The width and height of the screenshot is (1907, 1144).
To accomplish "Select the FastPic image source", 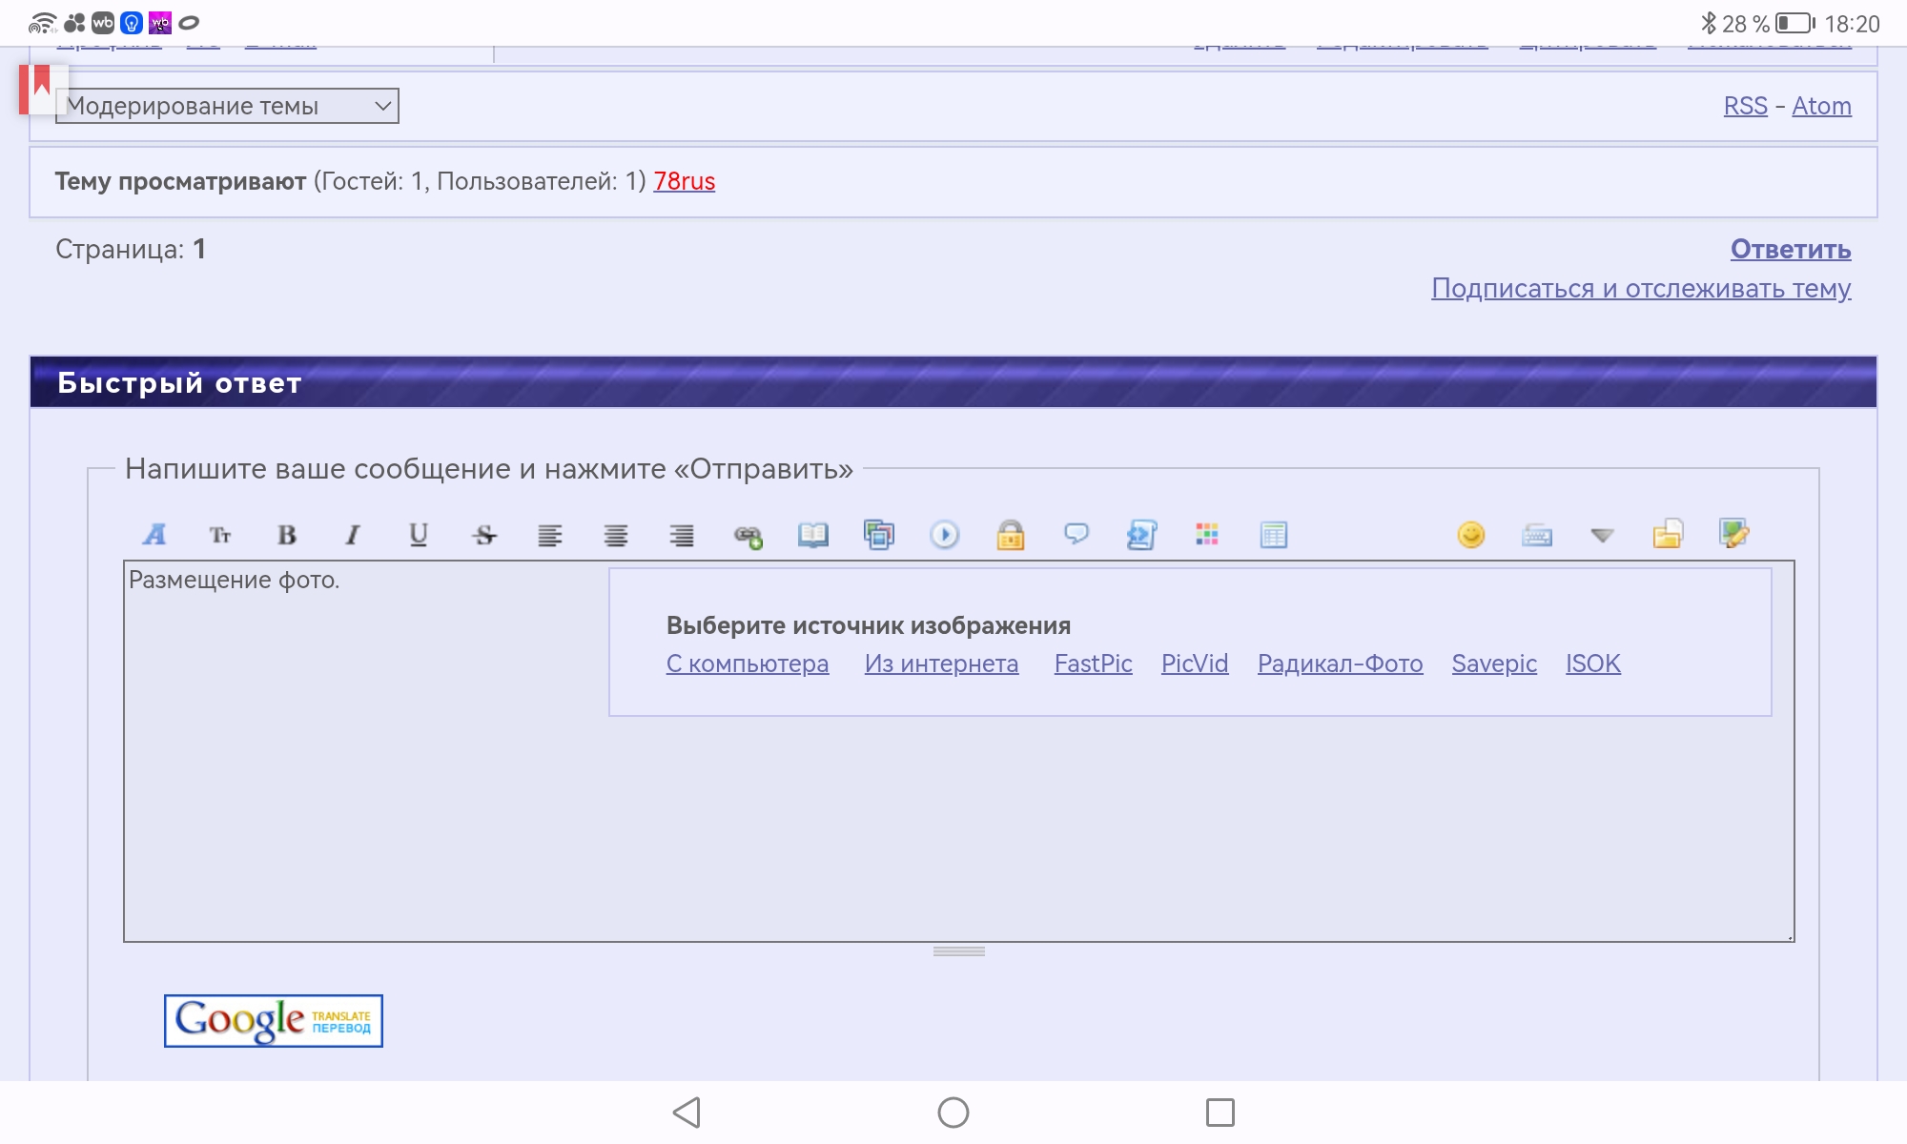I will point(1093,664).
